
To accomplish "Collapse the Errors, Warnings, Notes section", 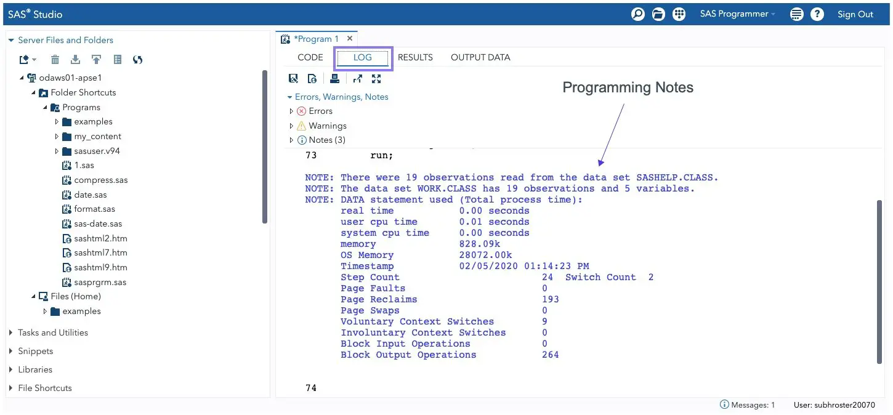I will tap(289, 97).
